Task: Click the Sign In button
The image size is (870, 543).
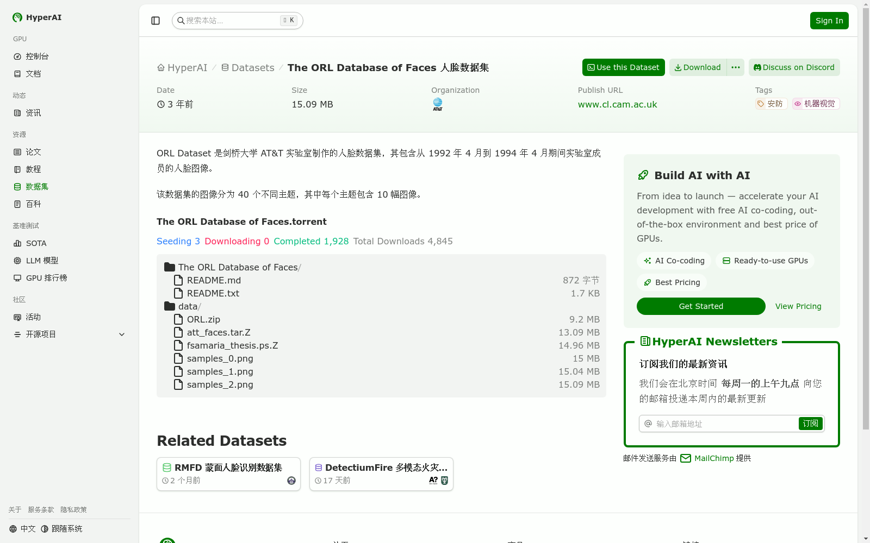Action: 829,21
